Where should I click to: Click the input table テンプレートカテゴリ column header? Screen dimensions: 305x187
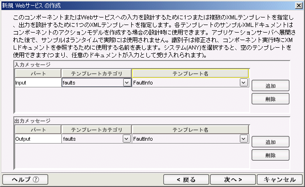(x=96, y=74)
